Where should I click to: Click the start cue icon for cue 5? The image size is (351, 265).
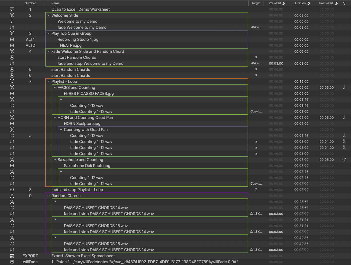(12, 69)
